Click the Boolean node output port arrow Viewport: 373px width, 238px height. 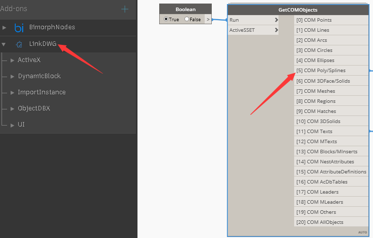click(208, 20)
